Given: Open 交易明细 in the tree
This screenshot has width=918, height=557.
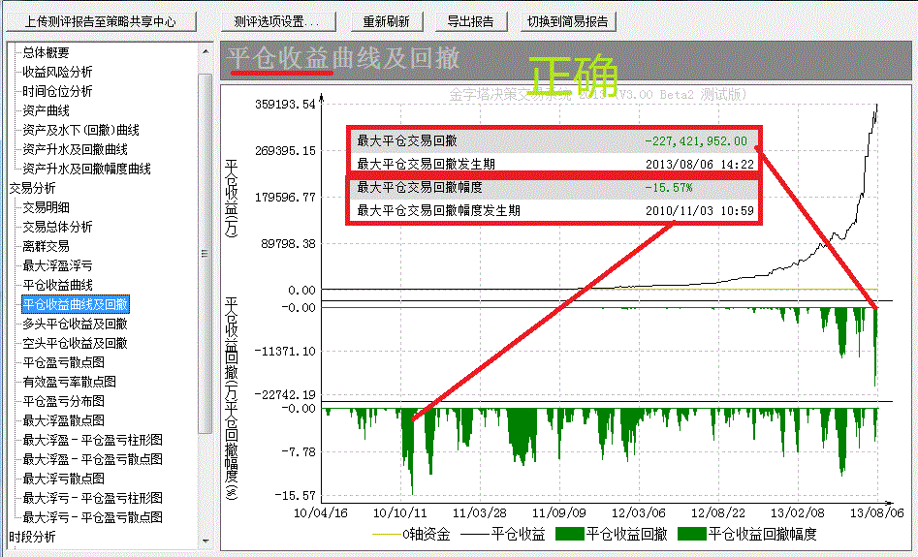Looking at the screenshot, I should coord(46,207).
